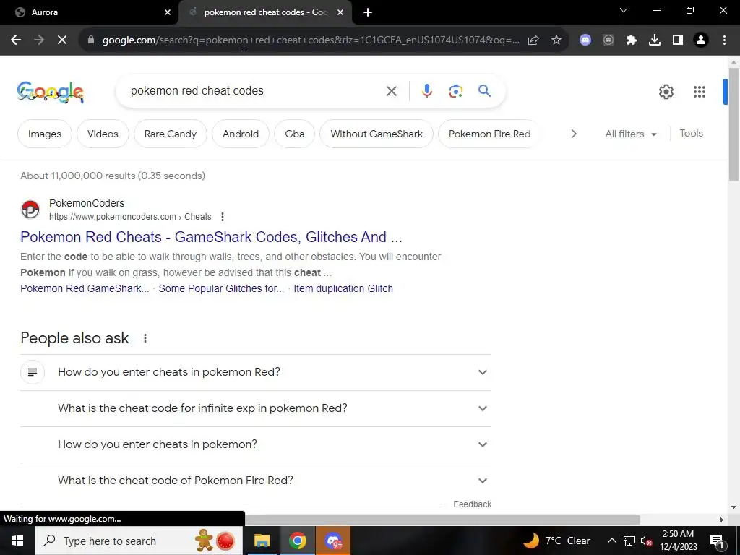Click the Google holiday logo
This screenshot has width=740, height=555.
click(x=51, y=92)
